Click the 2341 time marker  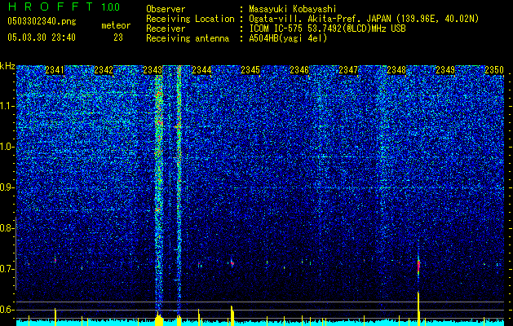pos(55,70)
